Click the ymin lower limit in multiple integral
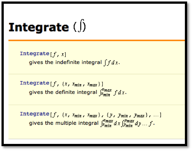192x151 pixels. (x=128, y=125)
